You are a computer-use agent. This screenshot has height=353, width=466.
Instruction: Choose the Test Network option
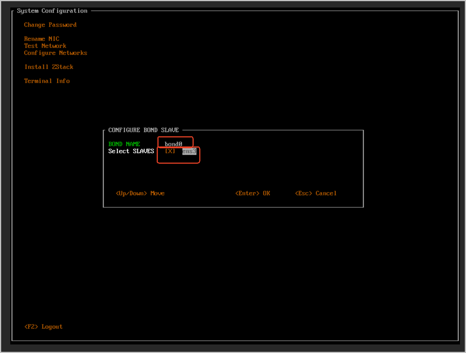tap(45, 46)
